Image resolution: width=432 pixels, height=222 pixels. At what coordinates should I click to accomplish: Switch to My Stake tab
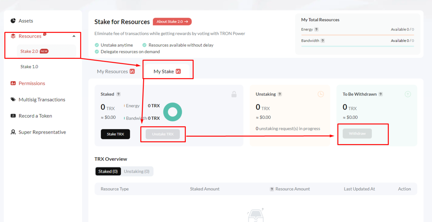point(167,71)
